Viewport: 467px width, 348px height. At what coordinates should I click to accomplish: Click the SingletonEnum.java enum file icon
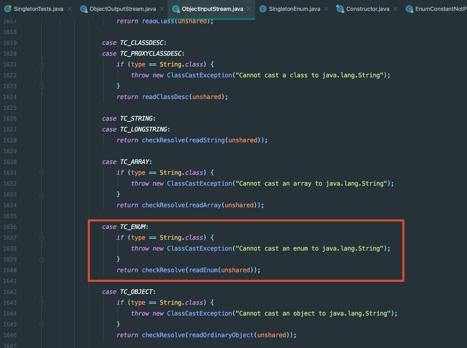coord(263,9)
